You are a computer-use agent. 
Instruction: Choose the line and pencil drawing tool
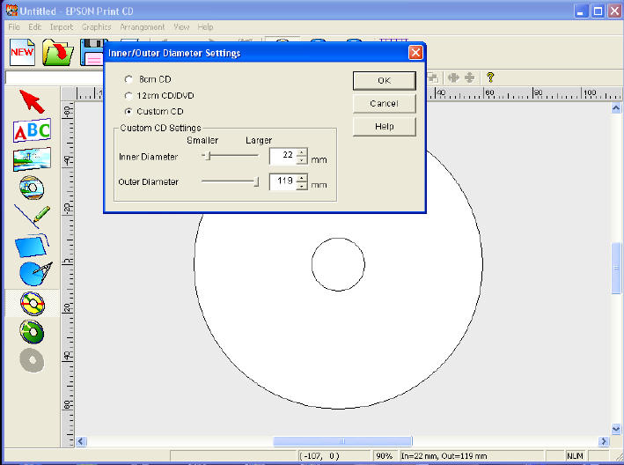(32, 217)
